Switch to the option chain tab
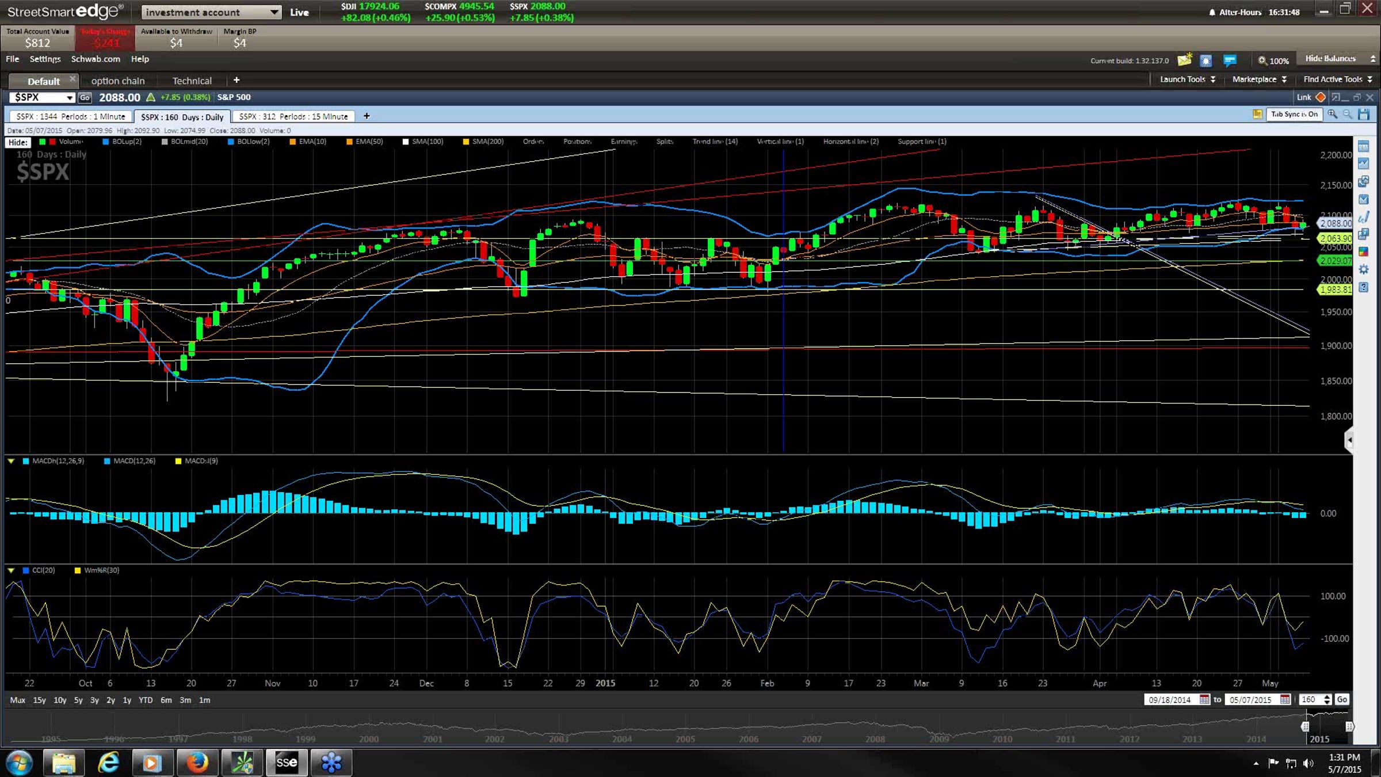The image size is (1381, 777). click(118, 81)
